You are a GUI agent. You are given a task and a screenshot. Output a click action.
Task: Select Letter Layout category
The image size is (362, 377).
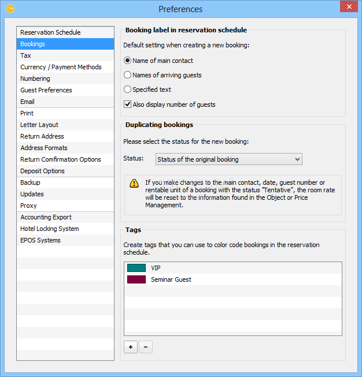coord(65,125)
